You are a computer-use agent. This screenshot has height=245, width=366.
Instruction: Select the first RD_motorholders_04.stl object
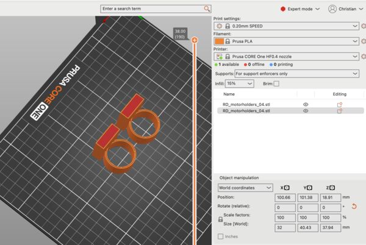pos(246,104)
